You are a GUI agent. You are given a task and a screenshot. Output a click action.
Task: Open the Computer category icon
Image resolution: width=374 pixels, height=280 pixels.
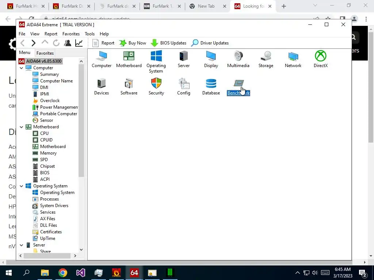pos(102,59)
